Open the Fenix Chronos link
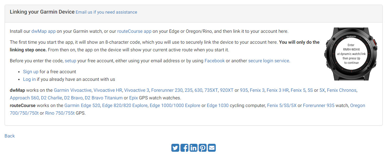The image size is (386, 163). pyautogui.click(x=342, y=90)
